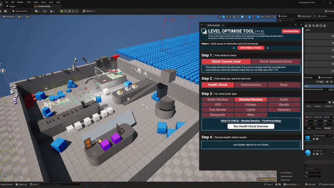Select Audio actor type
The height and width of the screenshot is (188, 334).
click(284, 99)
